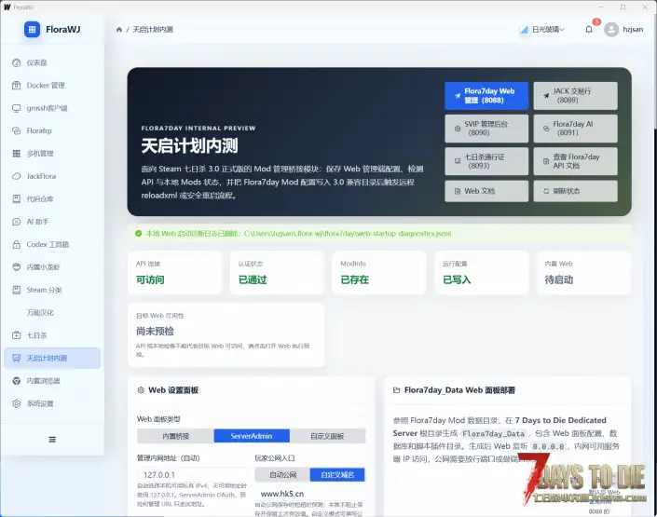Image resolution: width=657 pixels, height=517 pixels.
Task: Click domain field showing www.hk5.cn
Action: (x=309, y=494)
